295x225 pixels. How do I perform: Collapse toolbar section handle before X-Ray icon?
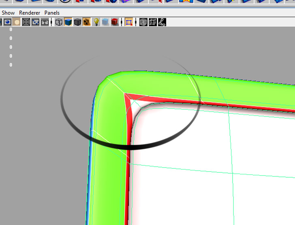136,22
